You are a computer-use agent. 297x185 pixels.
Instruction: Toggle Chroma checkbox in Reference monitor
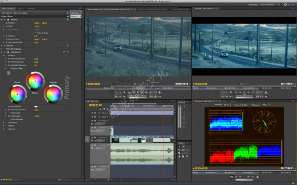(251, 105)
